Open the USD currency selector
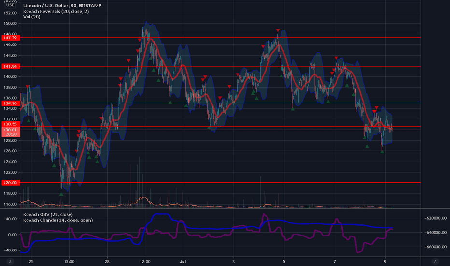450x266 pixels. (10, 5)
